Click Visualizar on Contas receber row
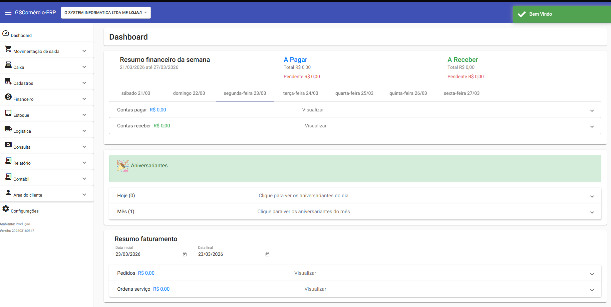Image resolution: width=611 pixels, height=307 pixels. tap(316, 126)
